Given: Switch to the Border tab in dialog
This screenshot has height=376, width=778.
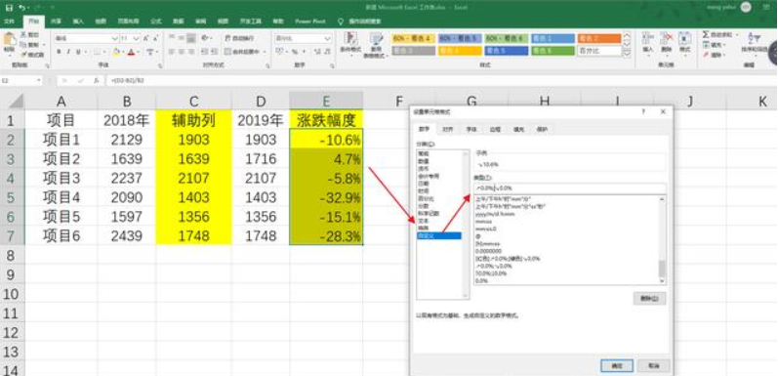Looking at the screenshot, I should (x=495, y=130).
